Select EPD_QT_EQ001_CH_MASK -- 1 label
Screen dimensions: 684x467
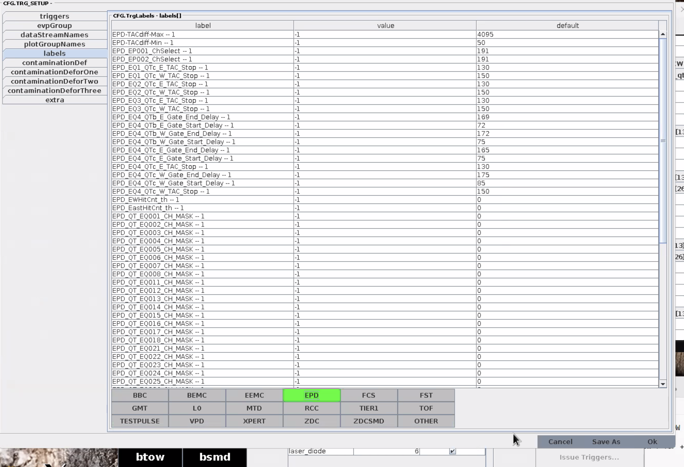[x=203, y=216]
